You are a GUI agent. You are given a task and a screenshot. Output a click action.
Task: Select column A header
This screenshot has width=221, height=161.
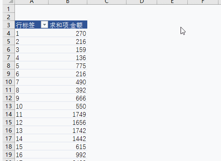pos(32,2)
